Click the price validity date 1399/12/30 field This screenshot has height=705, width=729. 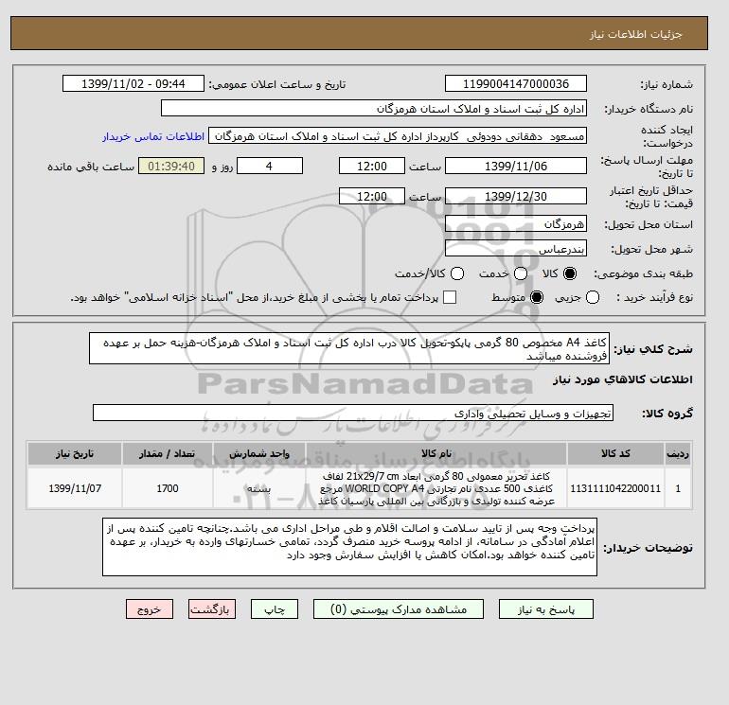point(516,196)
